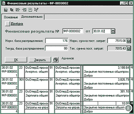Confirm with the OK button

16,60
